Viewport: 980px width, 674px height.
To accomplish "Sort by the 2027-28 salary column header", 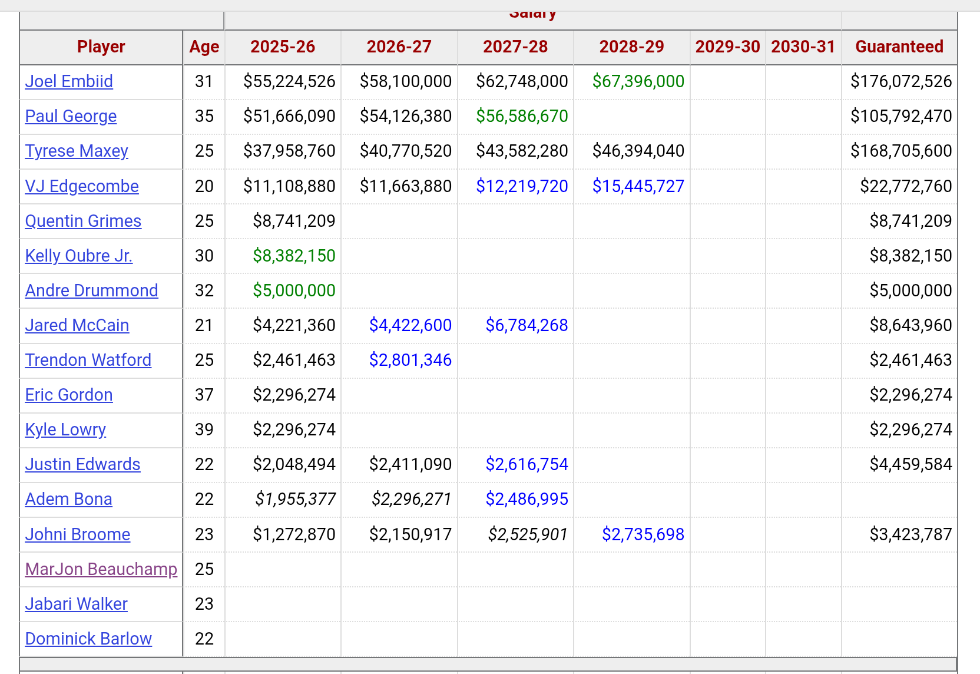I will point(515,47).
